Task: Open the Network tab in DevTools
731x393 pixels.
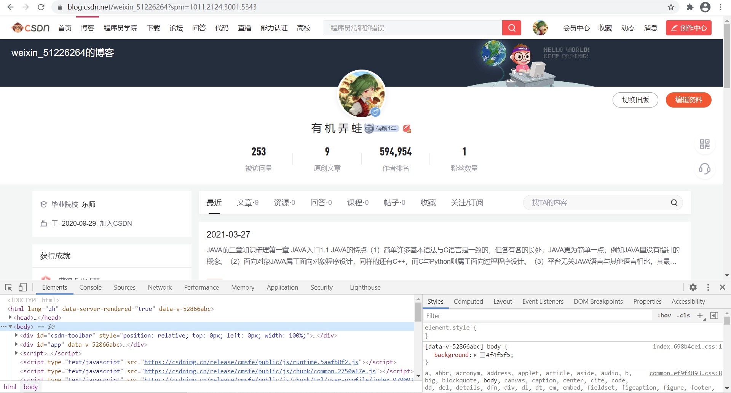Action: point(160,287)
